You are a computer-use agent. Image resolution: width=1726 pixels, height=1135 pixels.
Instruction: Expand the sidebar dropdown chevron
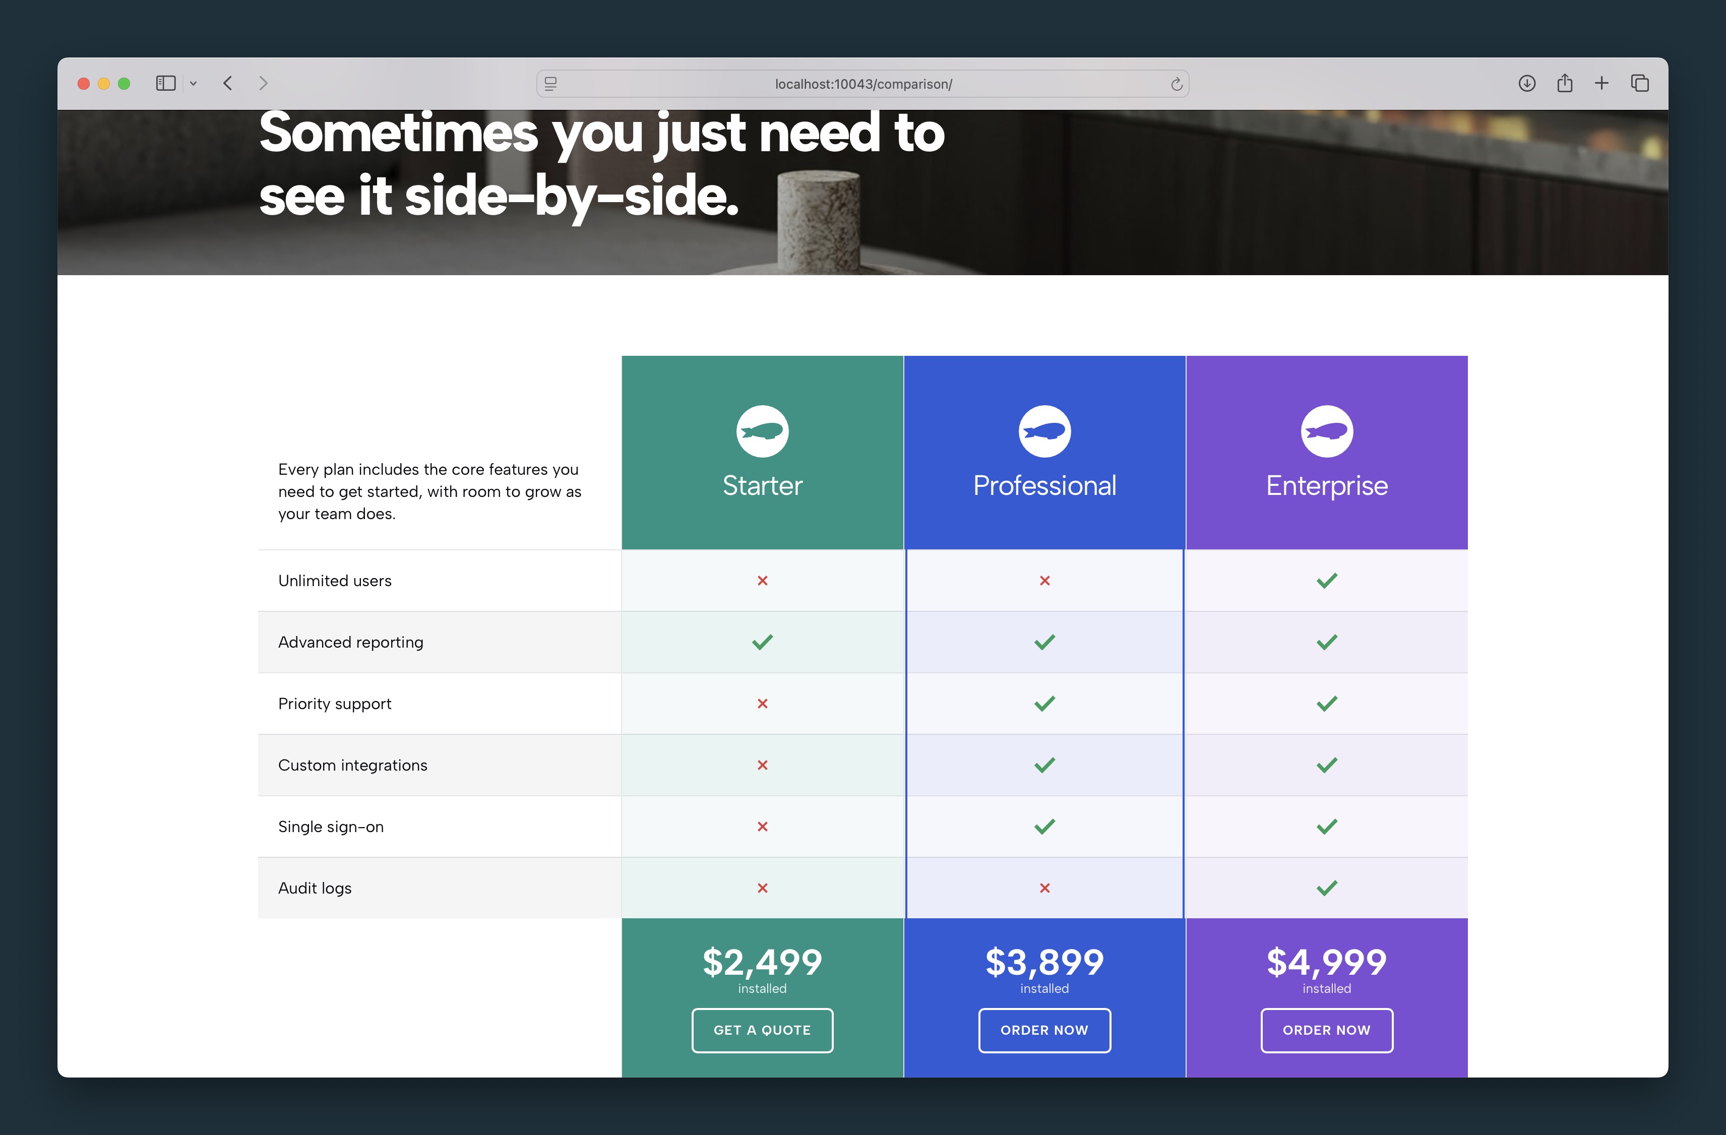tap(194, 83)
